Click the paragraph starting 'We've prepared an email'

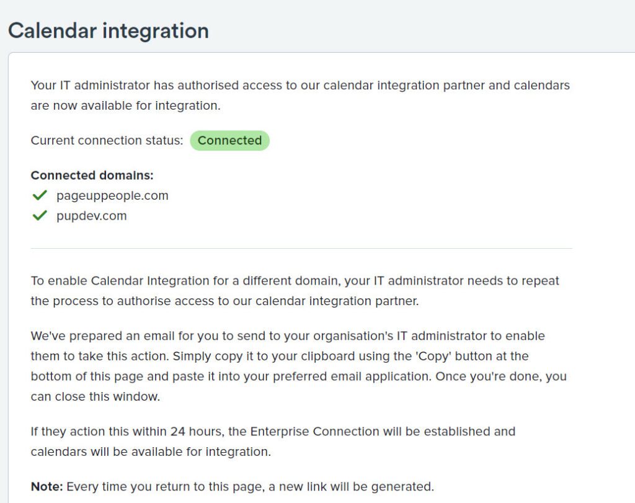pos(298,366)
